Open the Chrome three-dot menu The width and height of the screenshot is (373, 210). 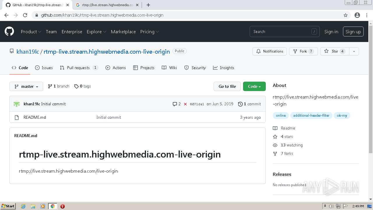367,15
